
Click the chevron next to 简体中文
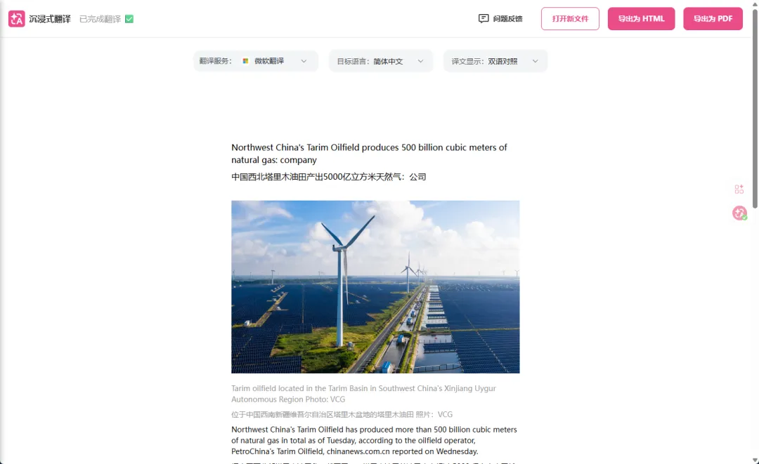click(420, 61)
